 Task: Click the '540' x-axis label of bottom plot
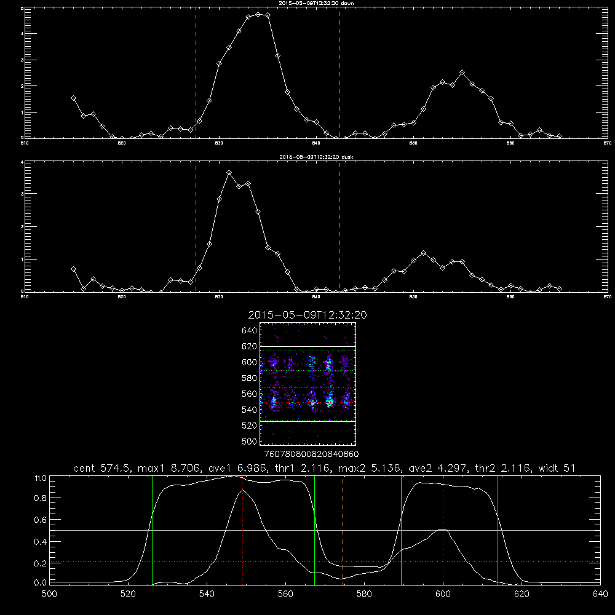click(207, 594)
